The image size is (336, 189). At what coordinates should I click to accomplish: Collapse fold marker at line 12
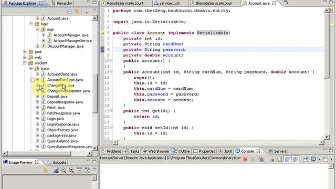tap(111, 72)
